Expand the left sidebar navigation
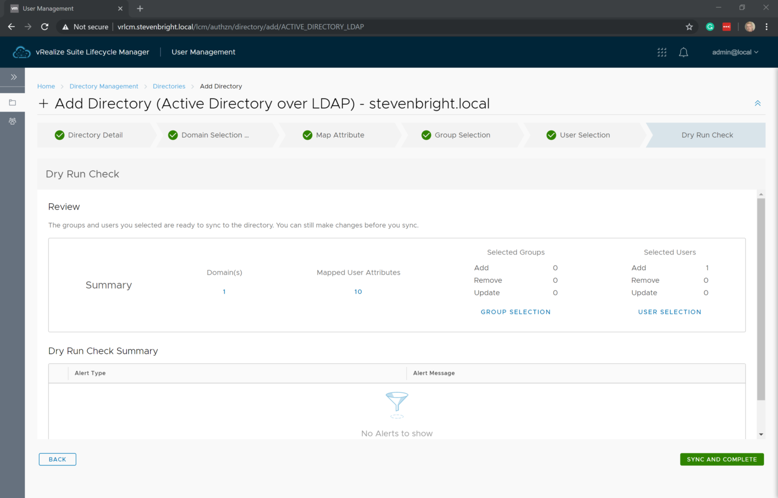This screenshot has width=778, height=498. (x=13, y=77)
